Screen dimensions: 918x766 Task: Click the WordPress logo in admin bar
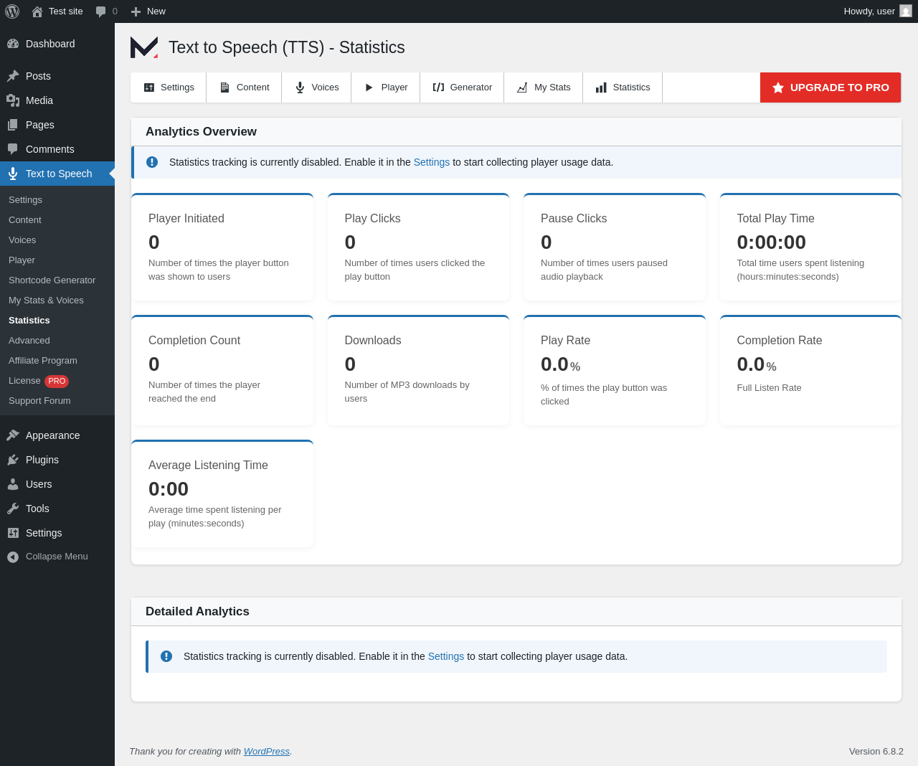(x=12, y=11)
